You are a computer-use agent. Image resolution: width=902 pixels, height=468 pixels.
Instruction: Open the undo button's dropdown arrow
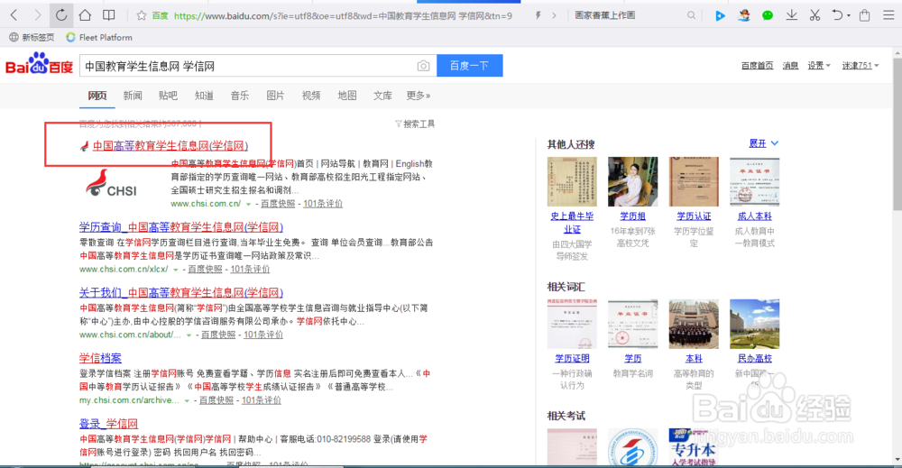click(x=849, y=16)
